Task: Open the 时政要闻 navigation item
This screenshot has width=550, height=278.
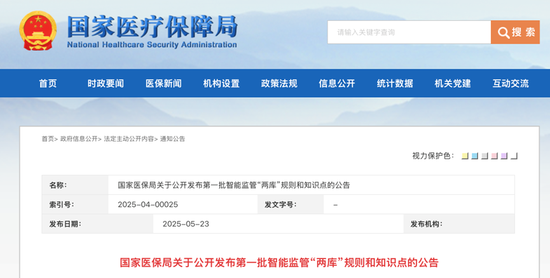Action: (x=106, y=83)
